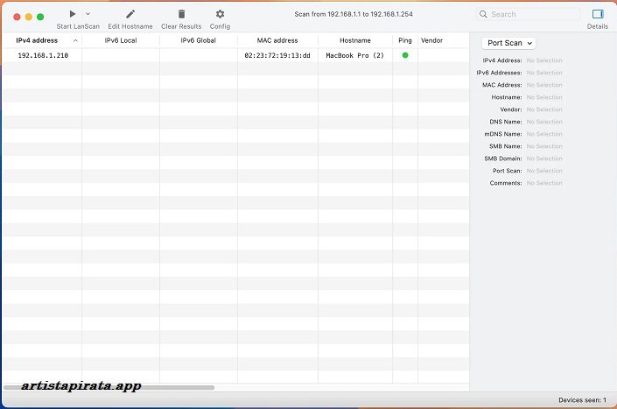Open Config gear settings

[220, 14]
